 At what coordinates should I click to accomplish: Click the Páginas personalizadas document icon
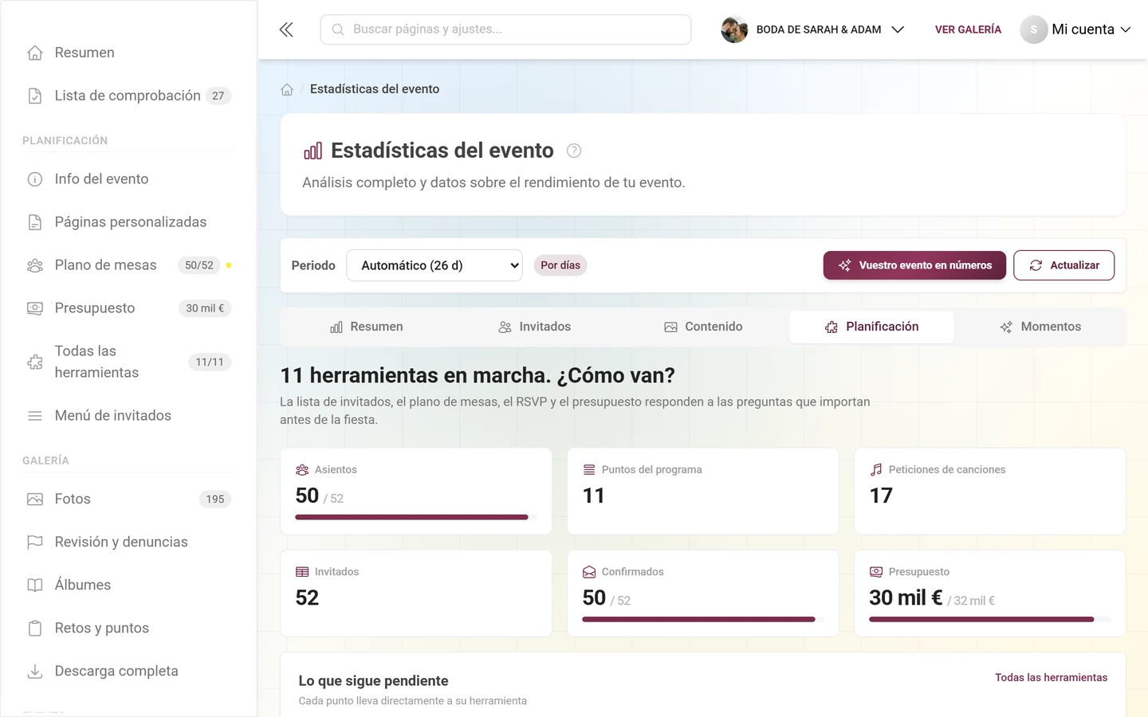coord(35,222)
